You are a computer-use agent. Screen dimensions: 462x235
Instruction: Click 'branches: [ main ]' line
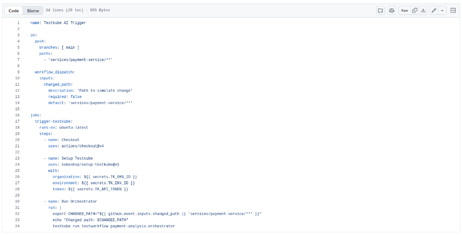pos(59,47)
